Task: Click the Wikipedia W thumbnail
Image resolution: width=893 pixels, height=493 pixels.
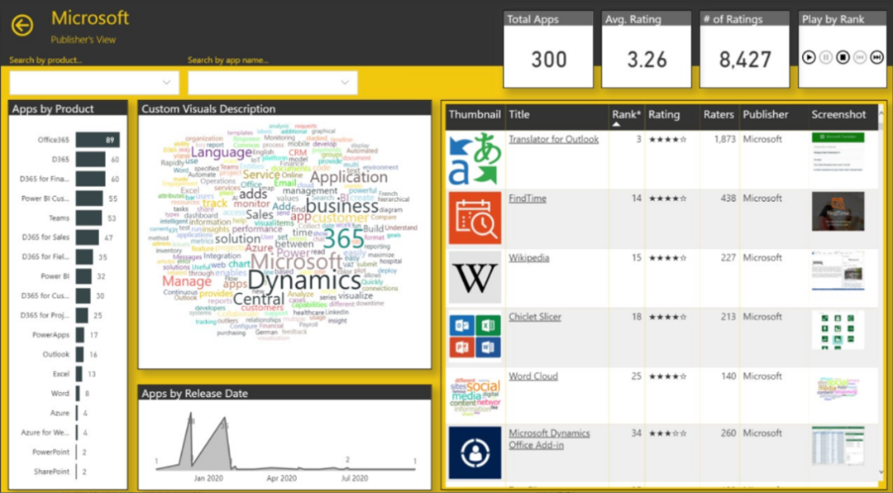Action: tap(475, 277)
